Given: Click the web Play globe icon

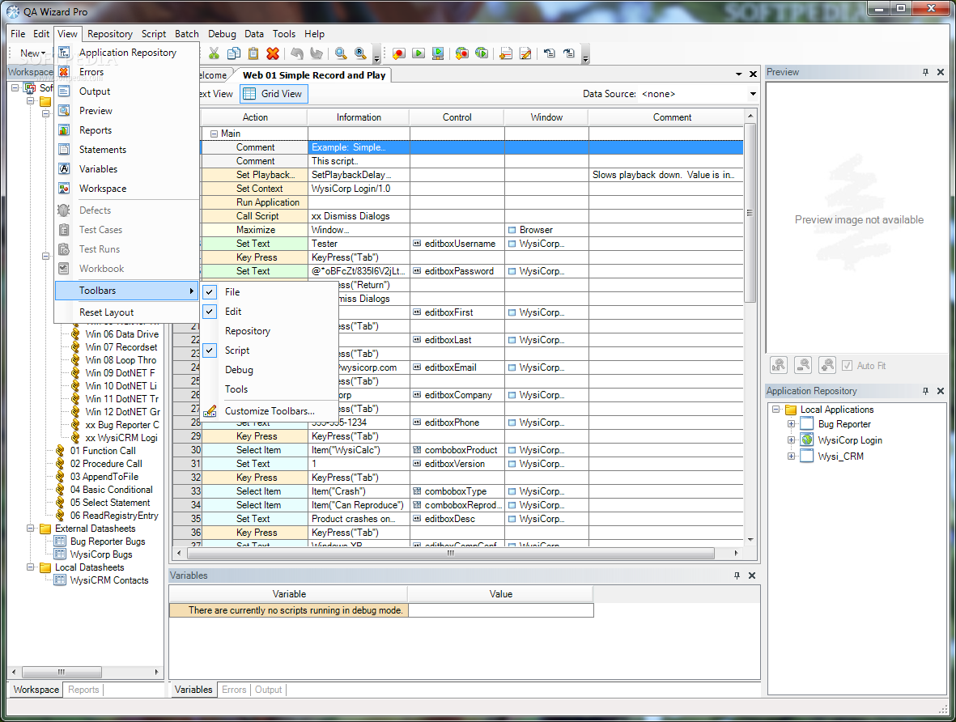Looking at the screenshot, I should (482, 53).
